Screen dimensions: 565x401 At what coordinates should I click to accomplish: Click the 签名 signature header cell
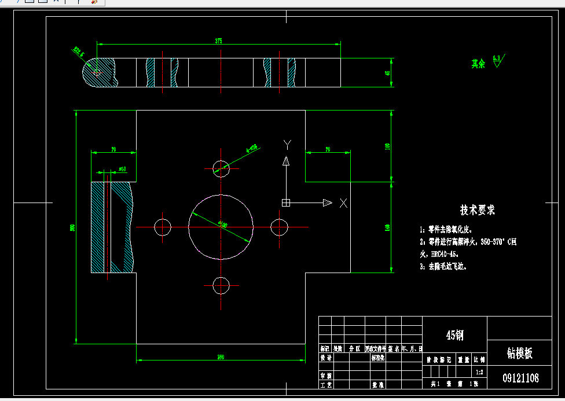[394, 348]
